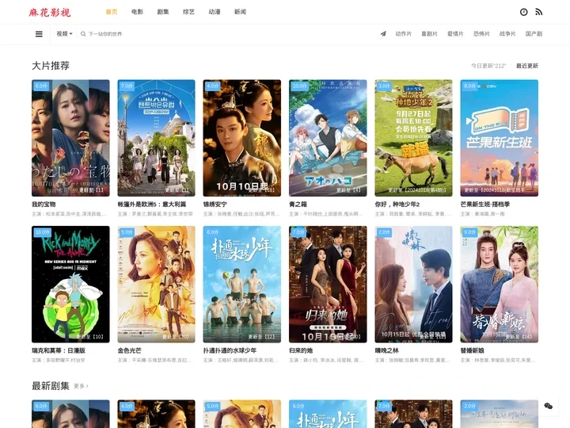Click the 晴晚之林 title text
Screen dimensions: 570x428
point(387,350)
